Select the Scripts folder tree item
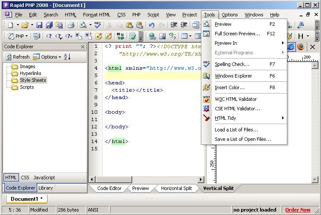The image size is (321, 215). pos(22,87)
